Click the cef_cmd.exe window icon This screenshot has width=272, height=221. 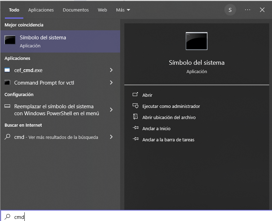7,70
